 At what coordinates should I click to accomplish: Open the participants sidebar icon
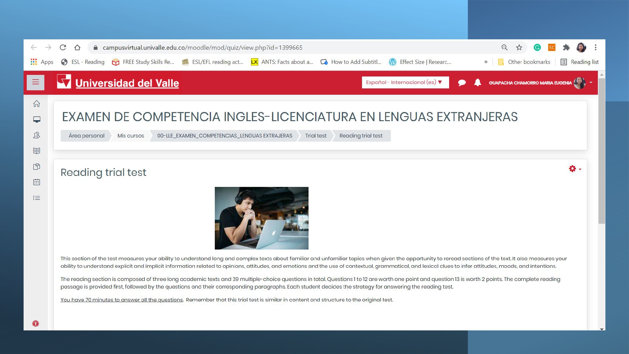tap(36, 135)
